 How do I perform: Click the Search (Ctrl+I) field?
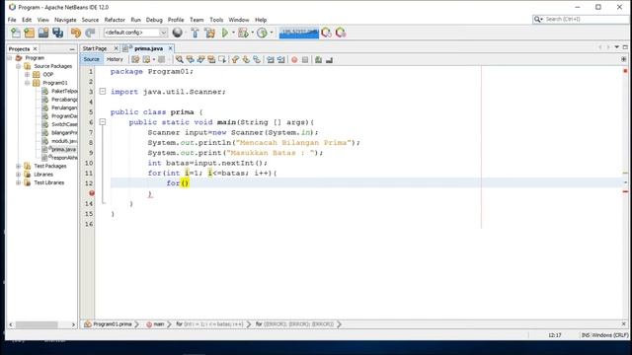coord(582,19)
